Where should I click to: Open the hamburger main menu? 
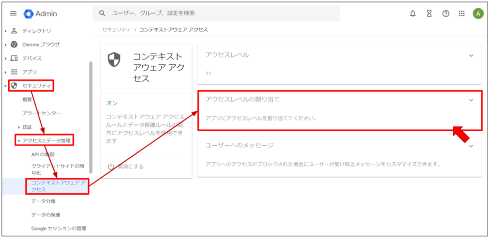coord(13,13)
